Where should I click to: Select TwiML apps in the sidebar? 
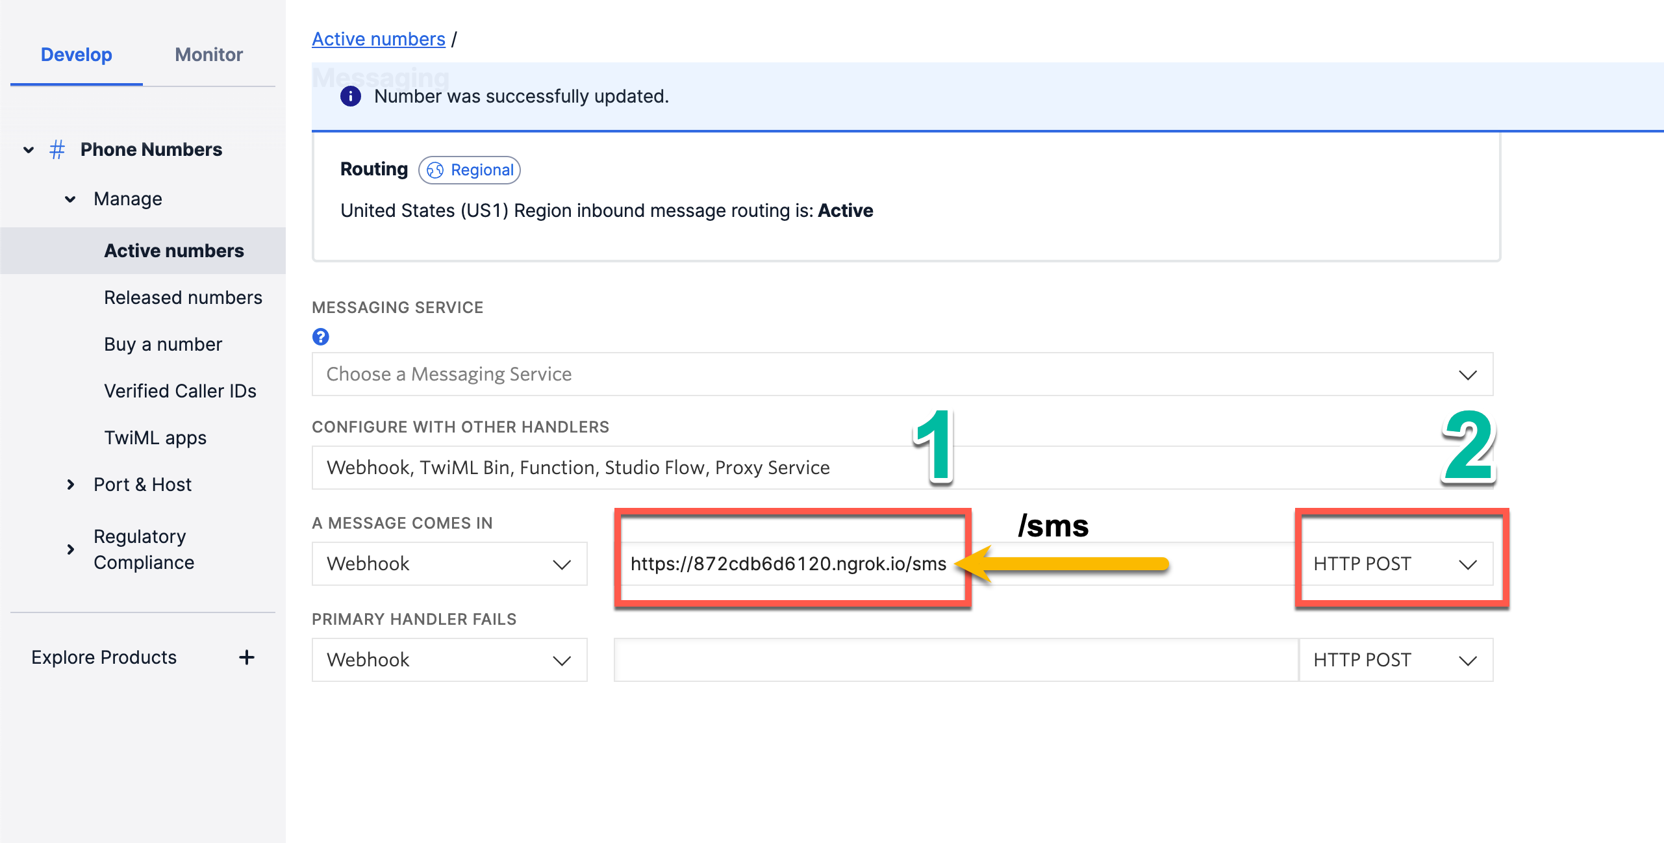(155, 437)
